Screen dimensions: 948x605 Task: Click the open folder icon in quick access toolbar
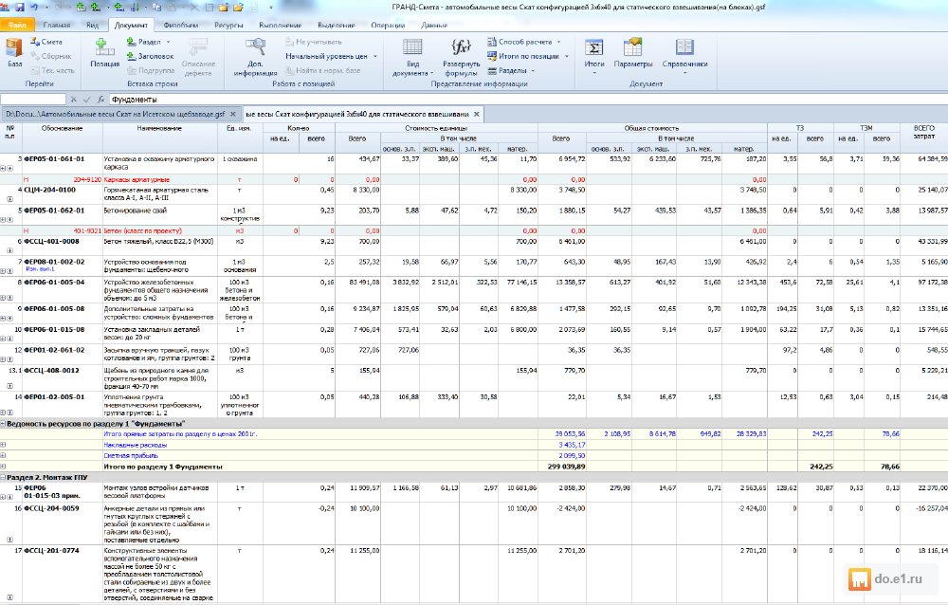pos(238,8)
